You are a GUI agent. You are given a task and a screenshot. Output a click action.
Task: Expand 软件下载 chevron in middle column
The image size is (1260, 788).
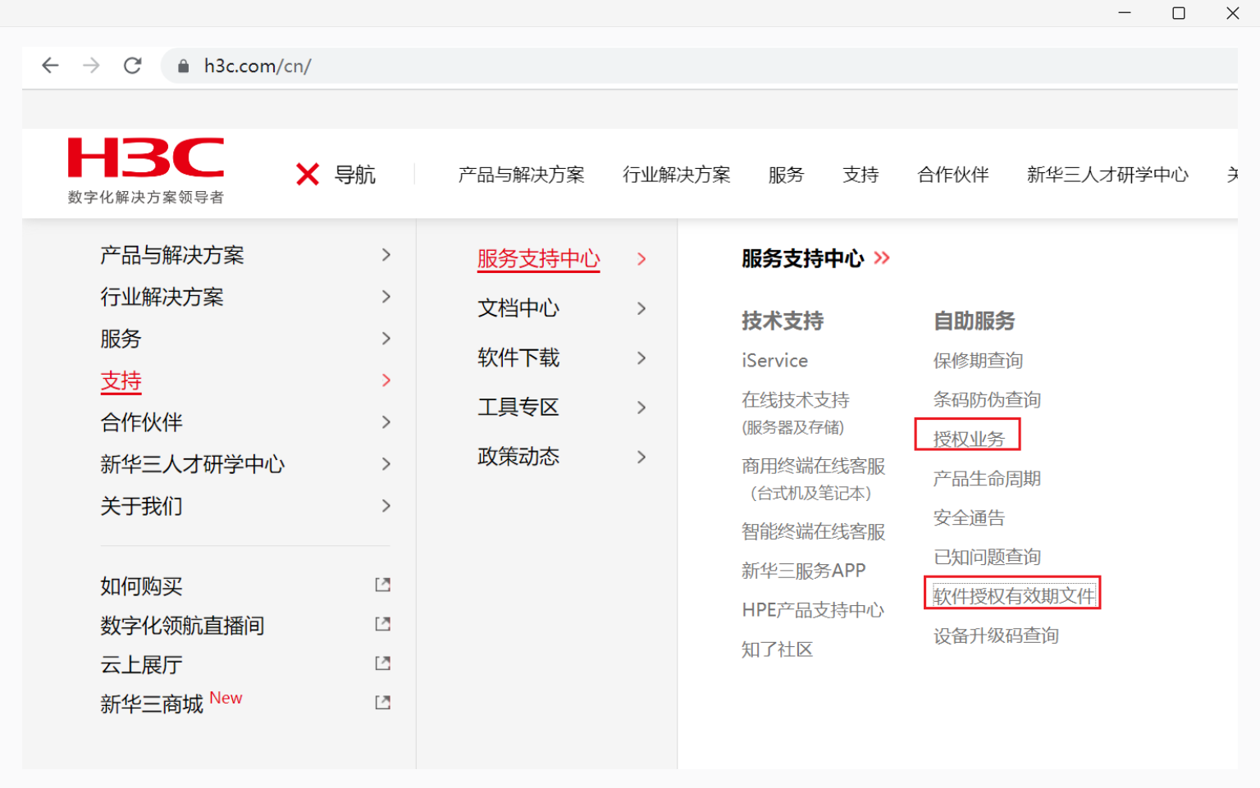[x=641, y=358]
